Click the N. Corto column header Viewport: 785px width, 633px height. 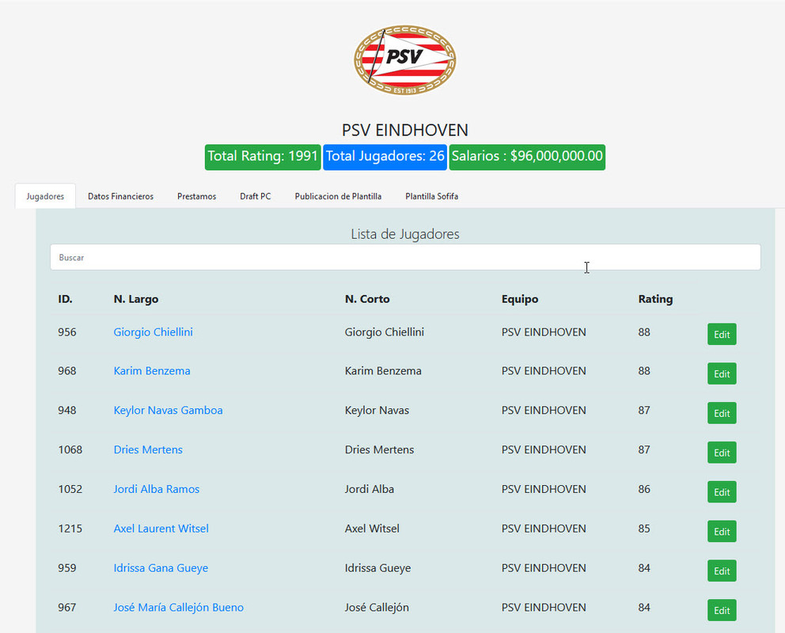click(x=367, y=299)
